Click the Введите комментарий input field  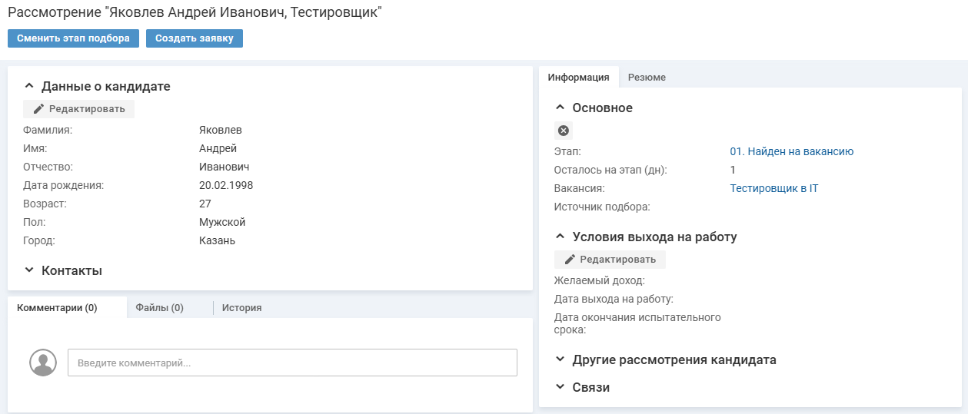click(x=292, y=363)
